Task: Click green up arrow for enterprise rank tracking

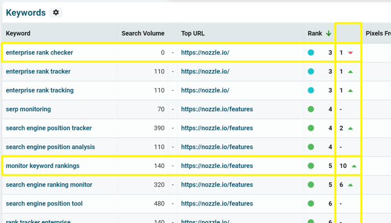Action: pyautogui.click(x=350, y=91)
